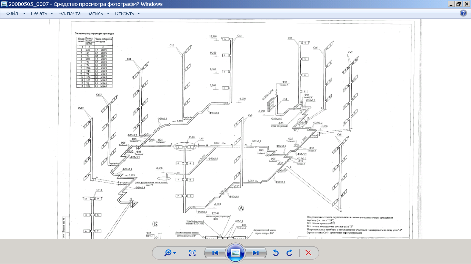Image resolution: width=471 pixels, height=264 pixels.
Task: Click the Запорно-регулирующая арматура table in the drawing
Action: coord(95,62)
